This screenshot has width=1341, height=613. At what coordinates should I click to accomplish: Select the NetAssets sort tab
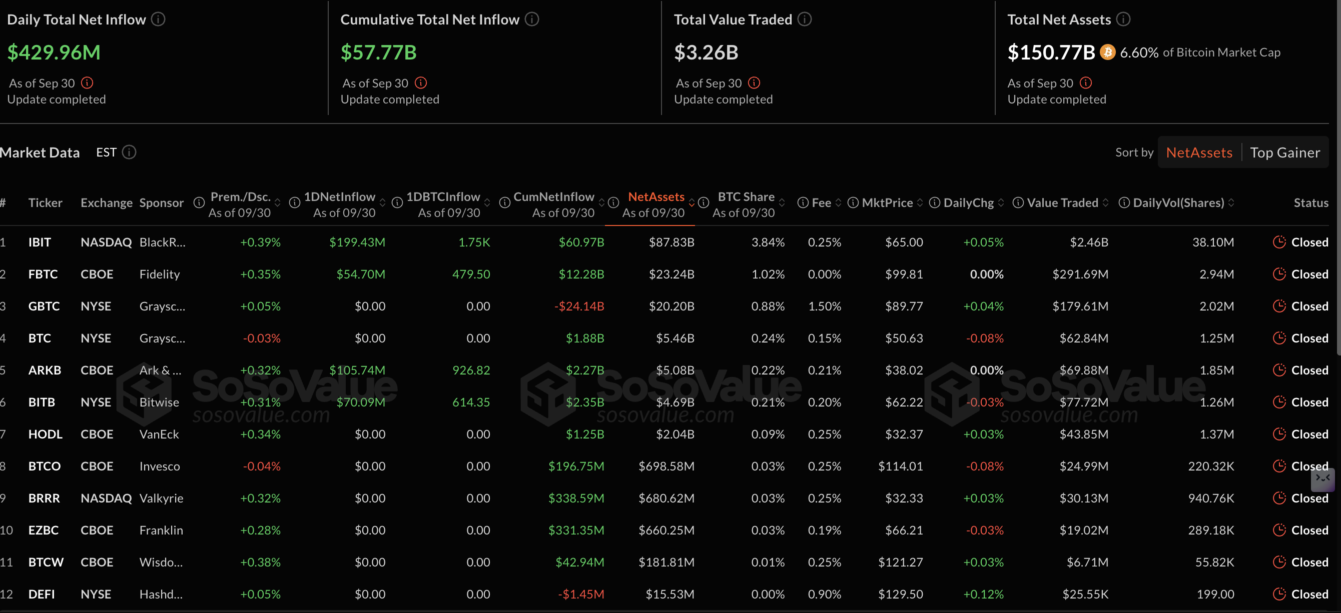[1199, 152]
